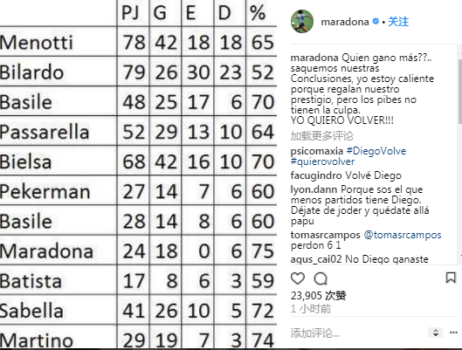Click maradona's profile picture avatar

(x=302, y=21)
